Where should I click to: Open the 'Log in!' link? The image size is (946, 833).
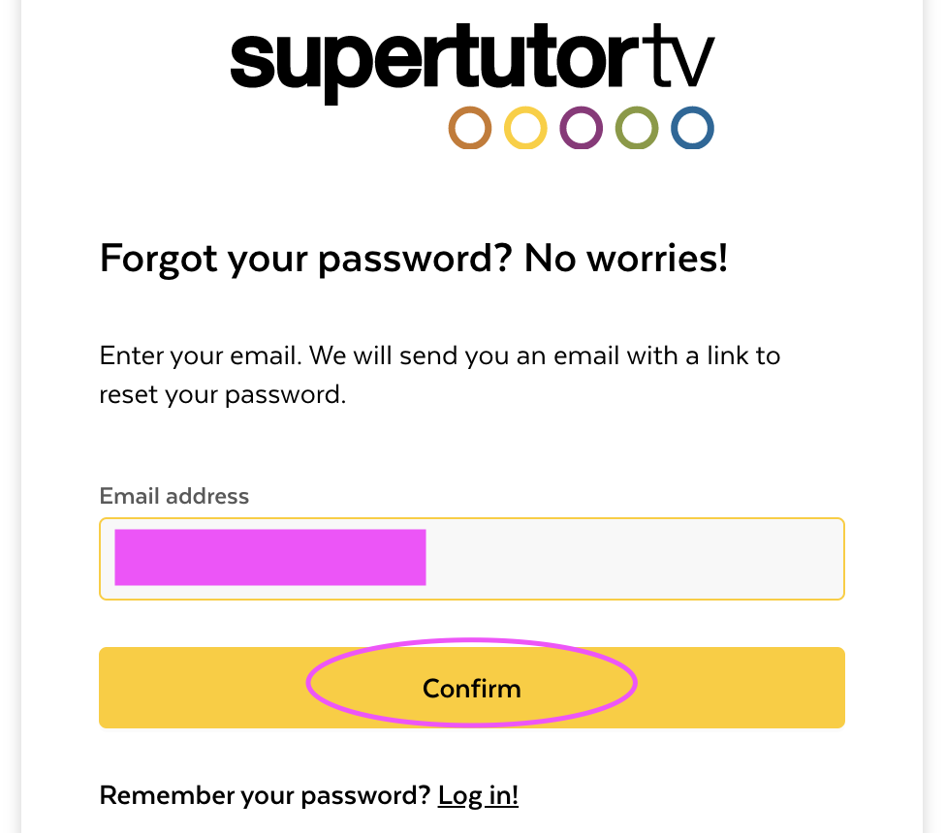[x=478, y=795]
